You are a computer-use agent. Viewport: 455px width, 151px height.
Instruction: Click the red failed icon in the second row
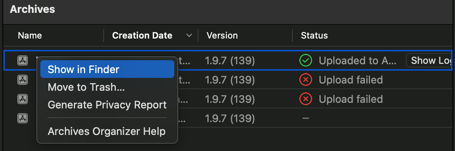click(306, 80)
